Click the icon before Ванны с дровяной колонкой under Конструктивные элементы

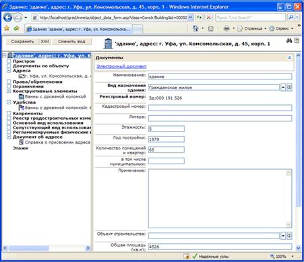[x=22, y=96]
